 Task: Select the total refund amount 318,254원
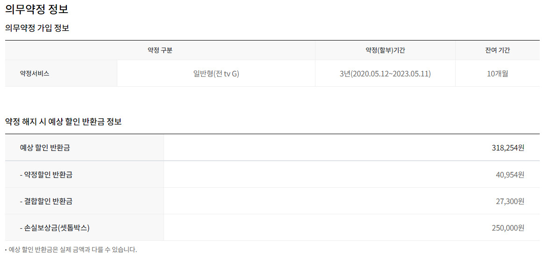tap(508, 148)
